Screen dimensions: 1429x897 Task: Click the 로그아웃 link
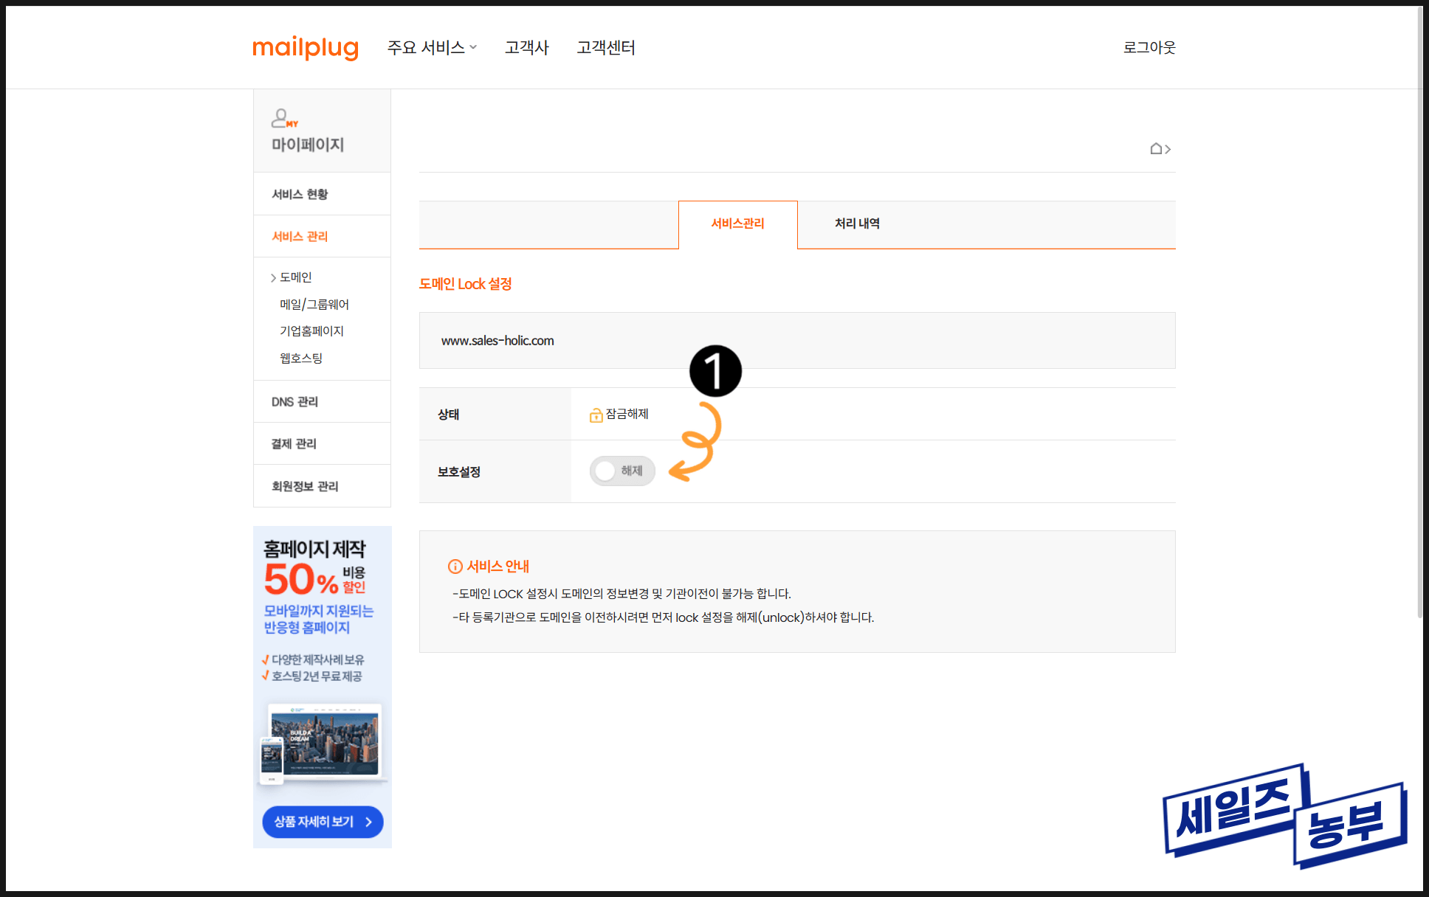pos(1149,48)
